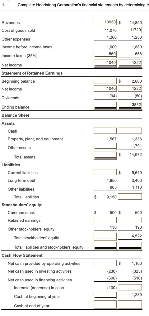
Task: Click financing activities value (600)
Action: click(112, 278)
